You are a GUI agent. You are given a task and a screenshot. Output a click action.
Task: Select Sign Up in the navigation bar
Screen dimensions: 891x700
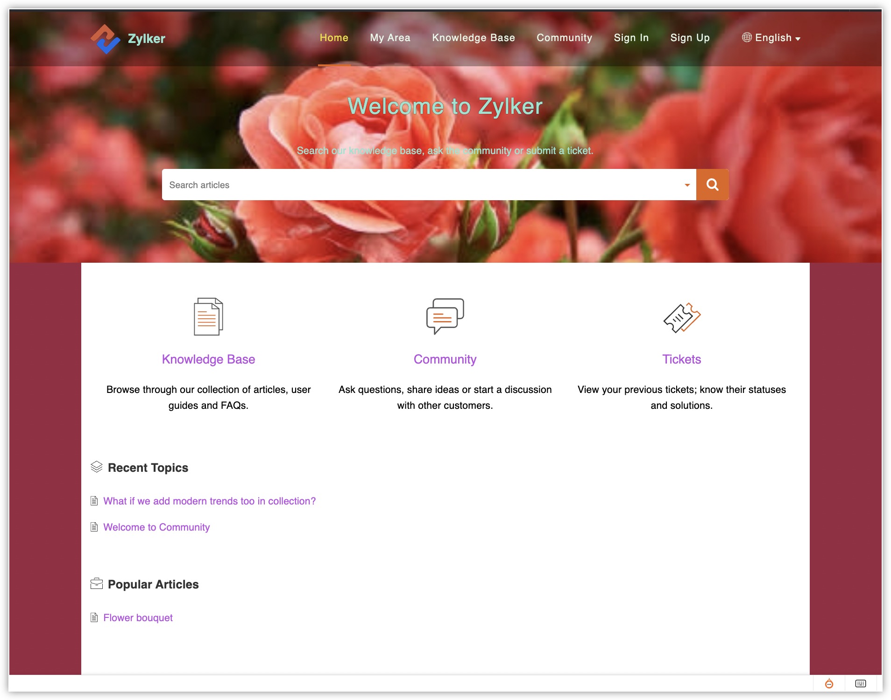coord(690,38)
